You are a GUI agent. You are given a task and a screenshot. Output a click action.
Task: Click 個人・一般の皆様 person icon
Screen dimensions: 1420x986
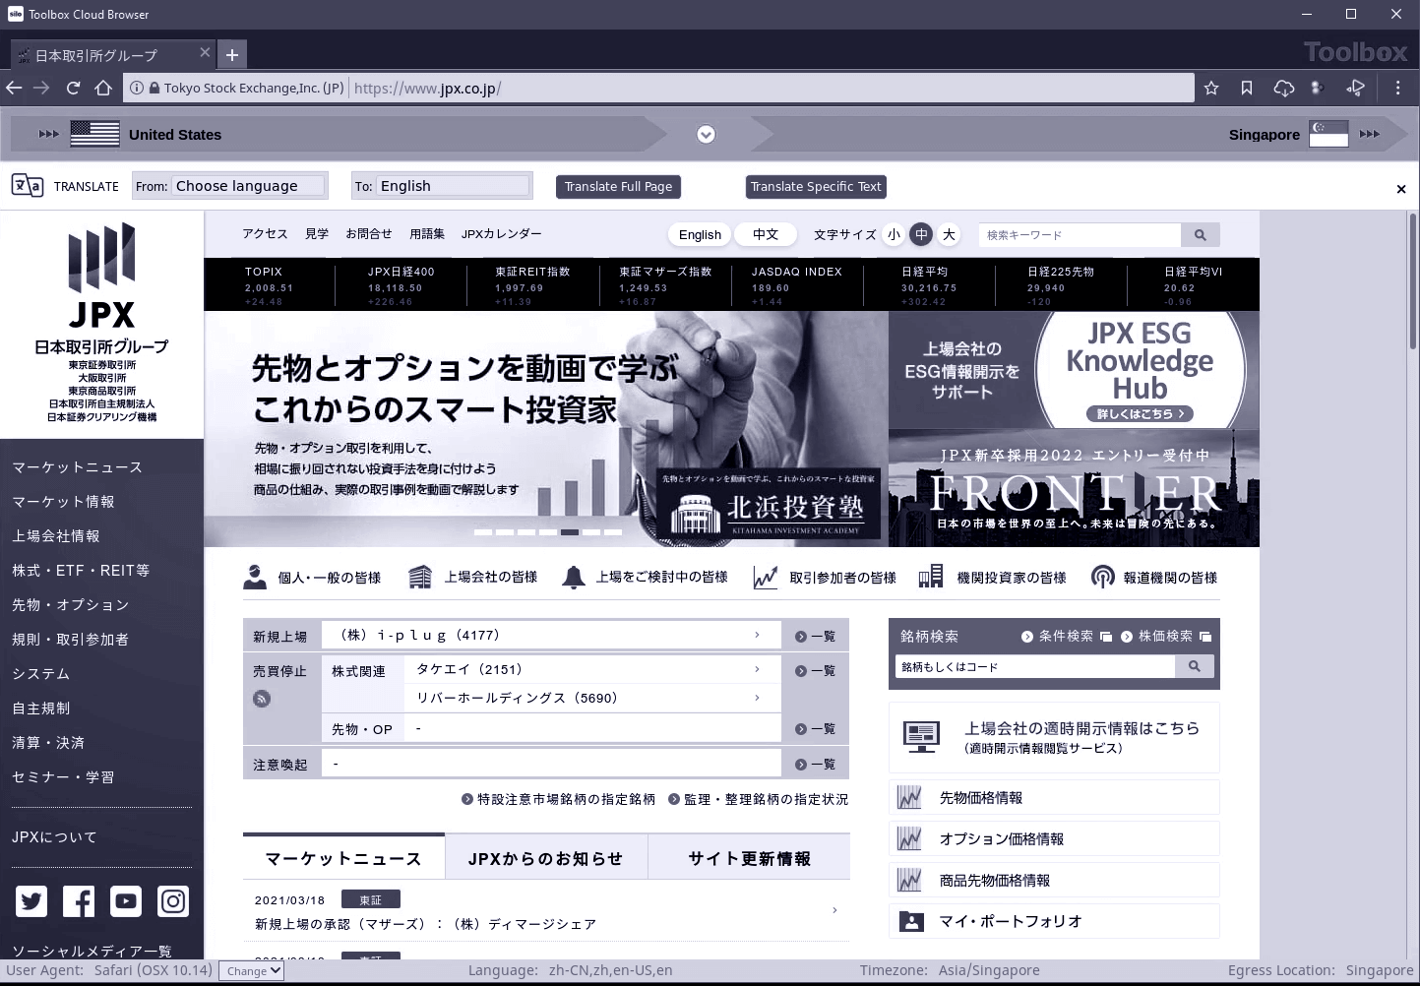point(255,577)
